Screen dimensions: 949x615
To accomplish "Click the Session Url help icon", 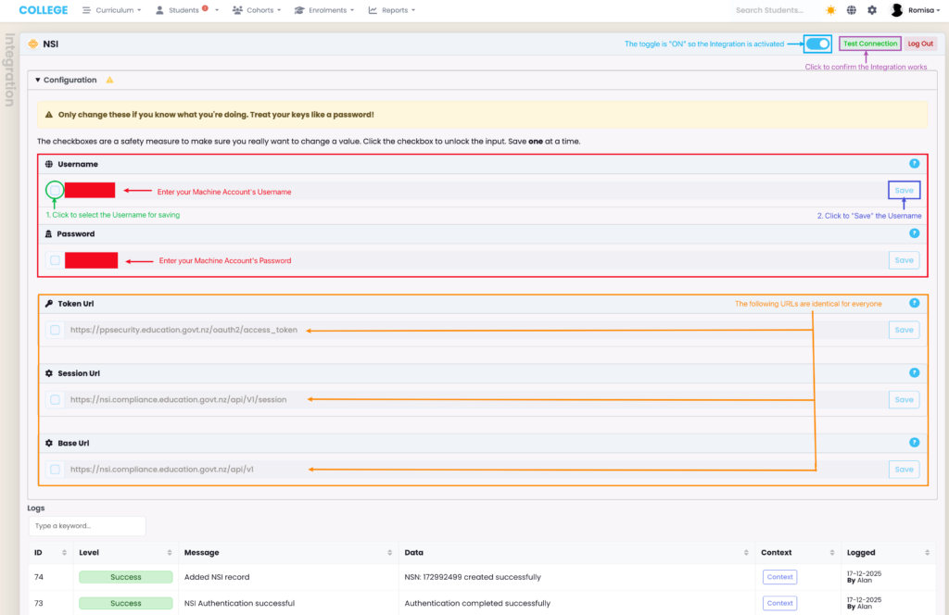I will 914,372.
